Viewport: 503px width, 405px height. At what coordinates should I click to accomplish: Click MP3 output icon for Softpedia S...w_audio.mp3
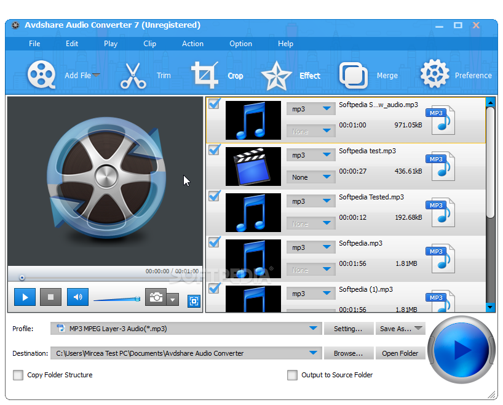pyautogui.click(x=440, y=120)
